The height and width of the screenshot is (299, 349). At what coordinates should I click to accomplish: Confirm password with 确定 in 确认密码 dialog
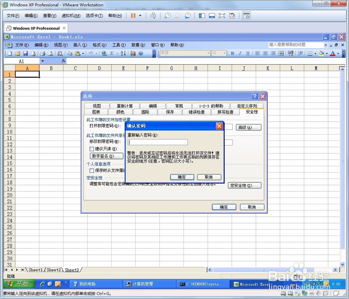tap(182, 177)
